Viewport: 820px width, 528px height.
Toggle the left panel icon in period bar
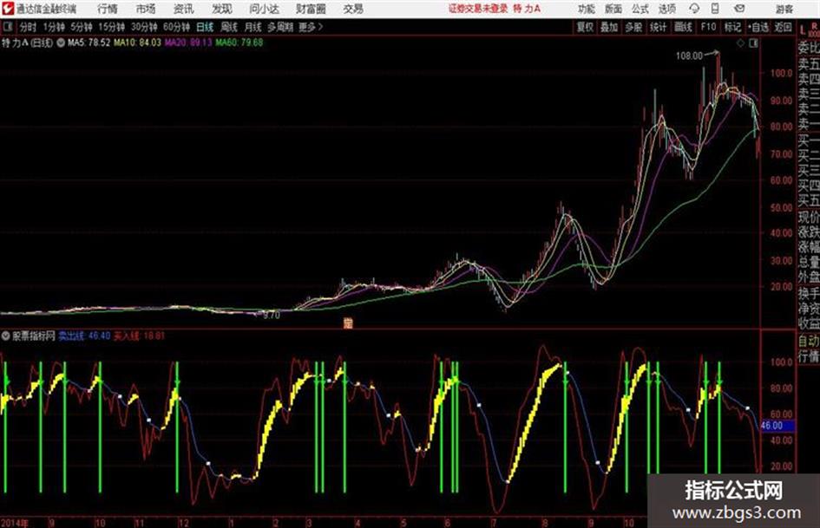click(7, 27)
